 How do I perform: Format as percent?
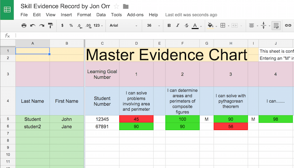click(71, 26)
